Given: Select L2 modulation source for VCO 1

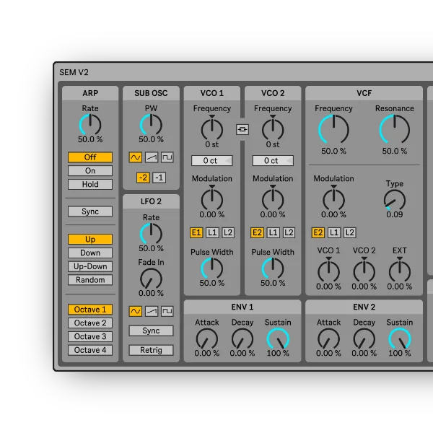Looking at the screenshot, I should coord(228,232).
